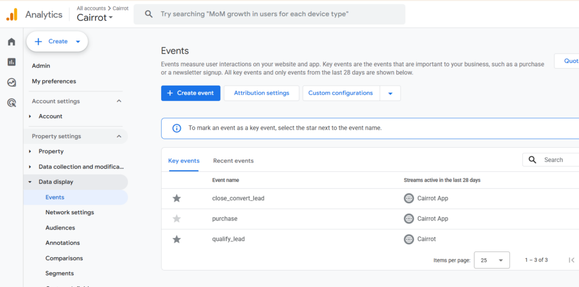Open the Advertising cursor icon

[x=11, y=103]
